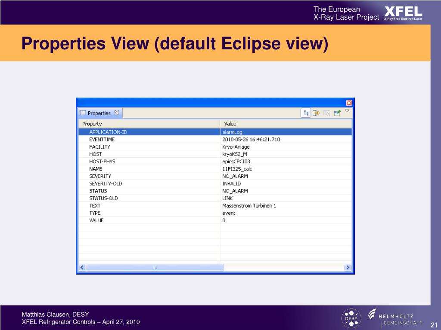This screenshot has width=441, height=330.
Task: Select the SEVERITY property name
Action: click(100, 176)
